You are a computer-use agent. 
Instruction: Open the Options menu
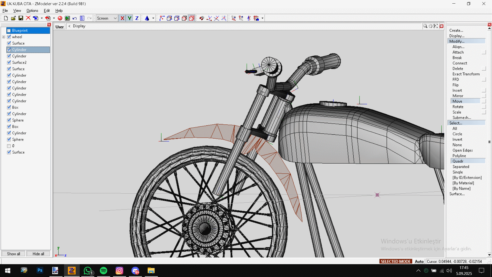click(32, 11)
